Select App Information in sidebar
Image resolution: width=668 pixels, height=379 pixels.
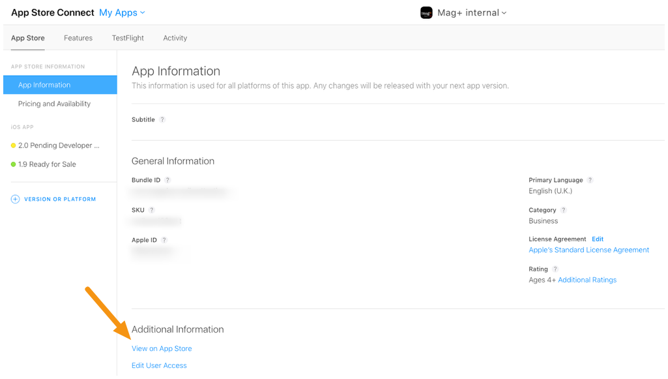point(60,85)
